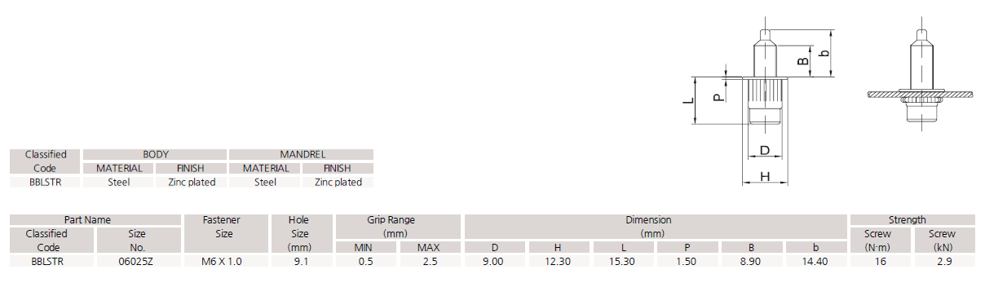Click the 15.30 L dimension value
This screenshot has width=985, height=296.
coord(625,262)
